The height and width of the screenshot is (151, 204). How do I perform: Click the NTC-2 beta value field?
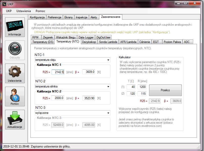88,98
